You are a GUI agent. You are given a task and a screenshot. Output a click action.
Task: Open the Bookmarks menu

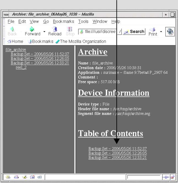(x=63, y=21)
